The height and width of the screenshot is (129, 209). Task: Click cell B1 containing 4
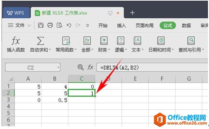point(55,86)
